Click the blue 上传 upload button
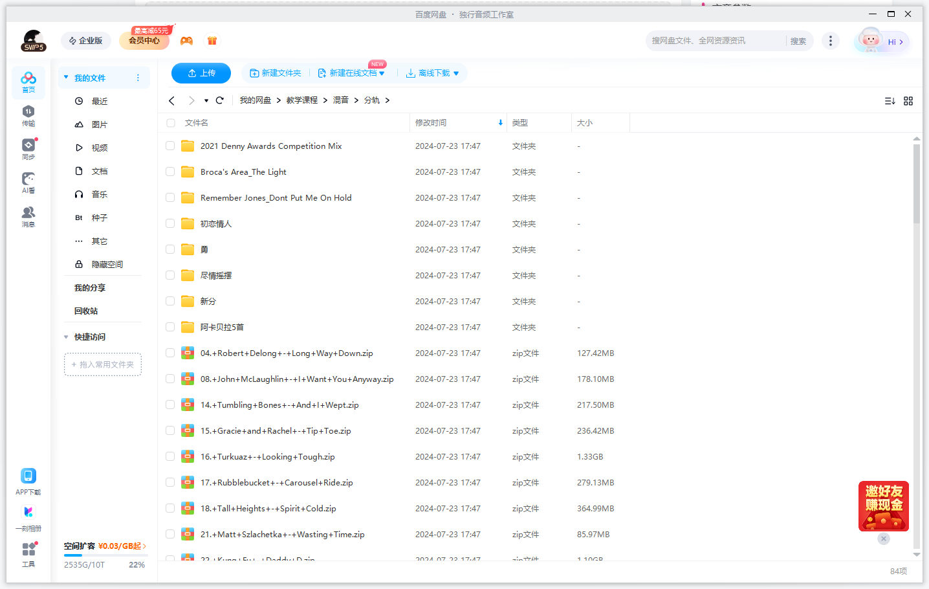The image size is (929, 589). click(x=201, y=73)
